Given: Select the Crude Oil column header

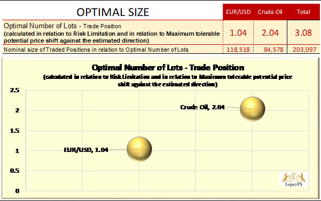Looking at the screenshot, I should click(x=270, y=12).
